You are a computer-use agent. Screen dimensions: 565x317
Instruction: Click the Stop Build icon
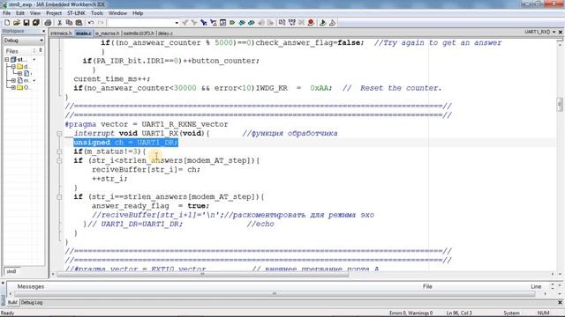pos(301,23)
